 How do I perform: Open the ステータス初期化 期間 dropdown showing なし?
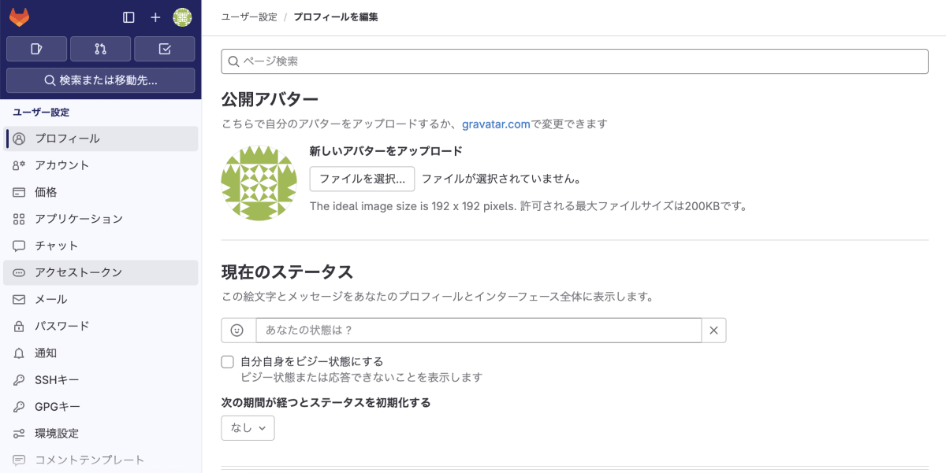tap(248, 427)
